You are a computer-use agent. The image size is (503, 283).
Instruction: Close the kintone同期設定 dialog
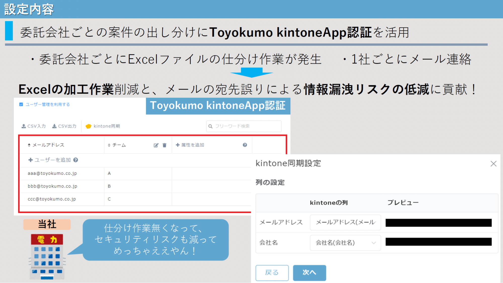tap(493, 164)
